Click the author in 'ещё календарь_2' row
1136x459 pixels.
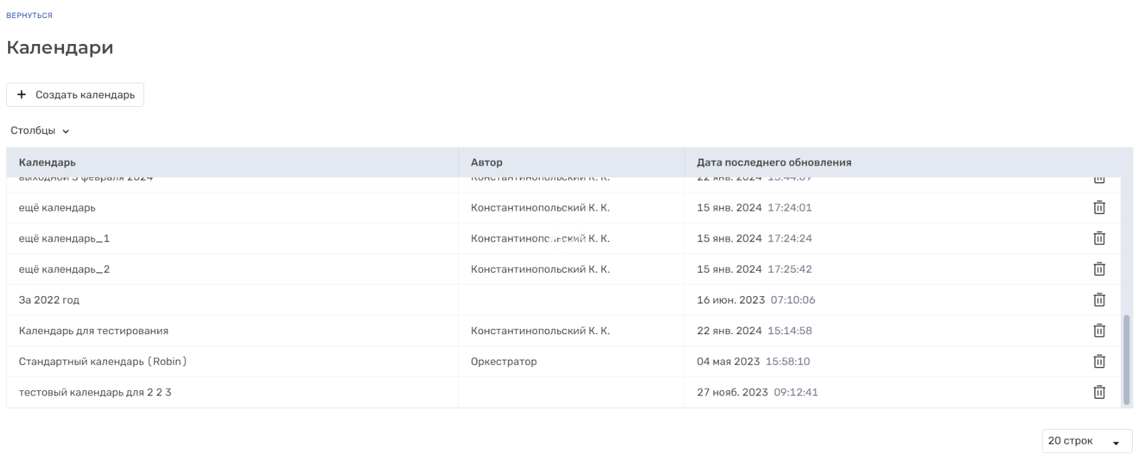540,269
